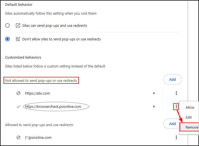Image resolution: width=199 pixels, height=146 pixels.
Task: Click the paper plane favicon for browsercheck.psionline.com
Action: [x=19, y=106]
